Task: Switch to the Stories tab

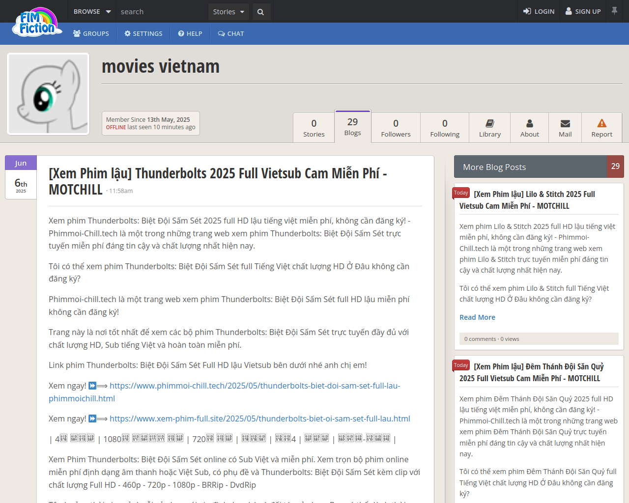Action: click(x=314, y=128)
